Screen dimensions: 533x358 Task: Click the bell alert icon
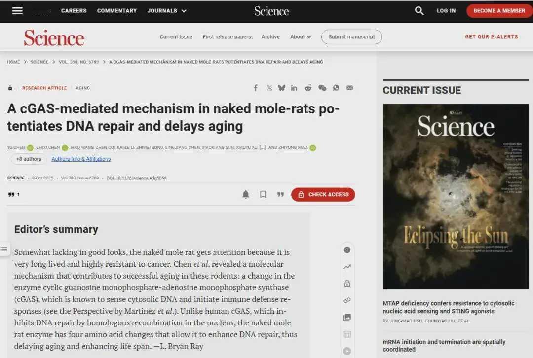click(246, 194)
